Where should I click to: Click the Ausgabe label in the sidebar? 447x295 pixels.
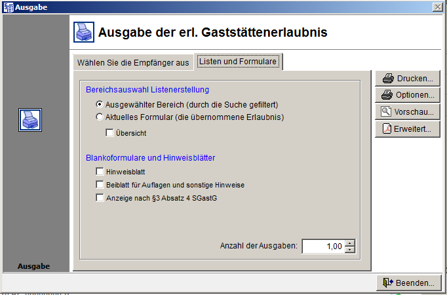click(34, 266)
